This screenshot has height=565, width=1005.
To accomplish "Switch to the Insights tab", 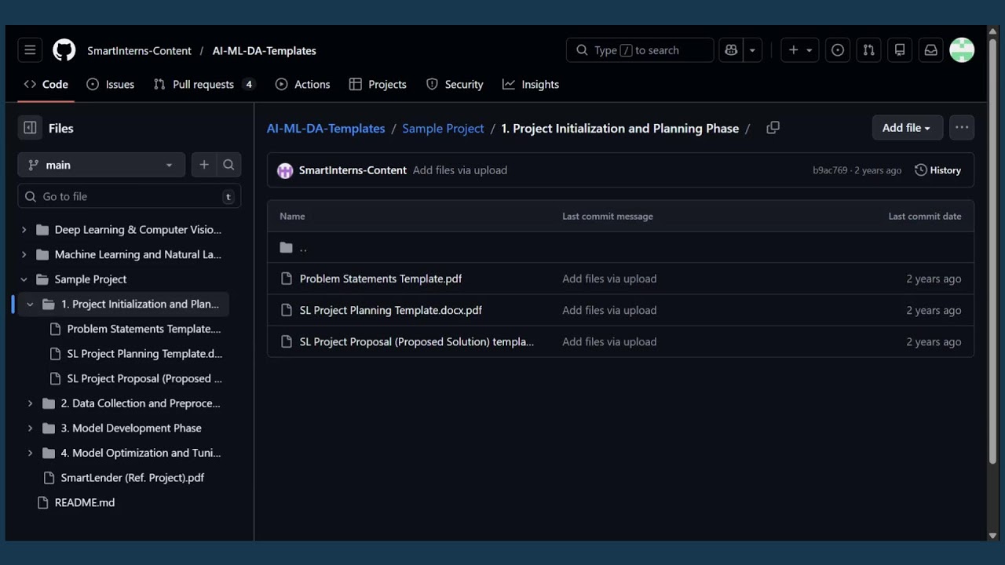I will [x=531, y=84].
